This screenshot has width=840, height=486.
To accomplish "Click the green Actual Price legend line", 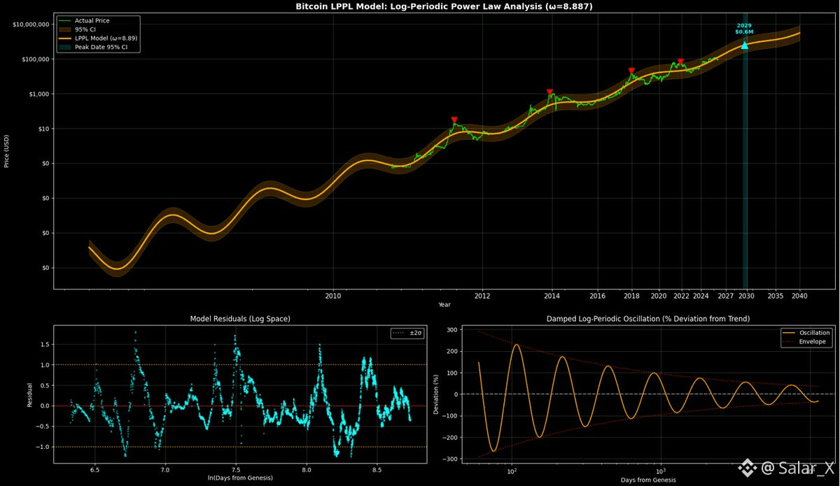I will (65, 21).
